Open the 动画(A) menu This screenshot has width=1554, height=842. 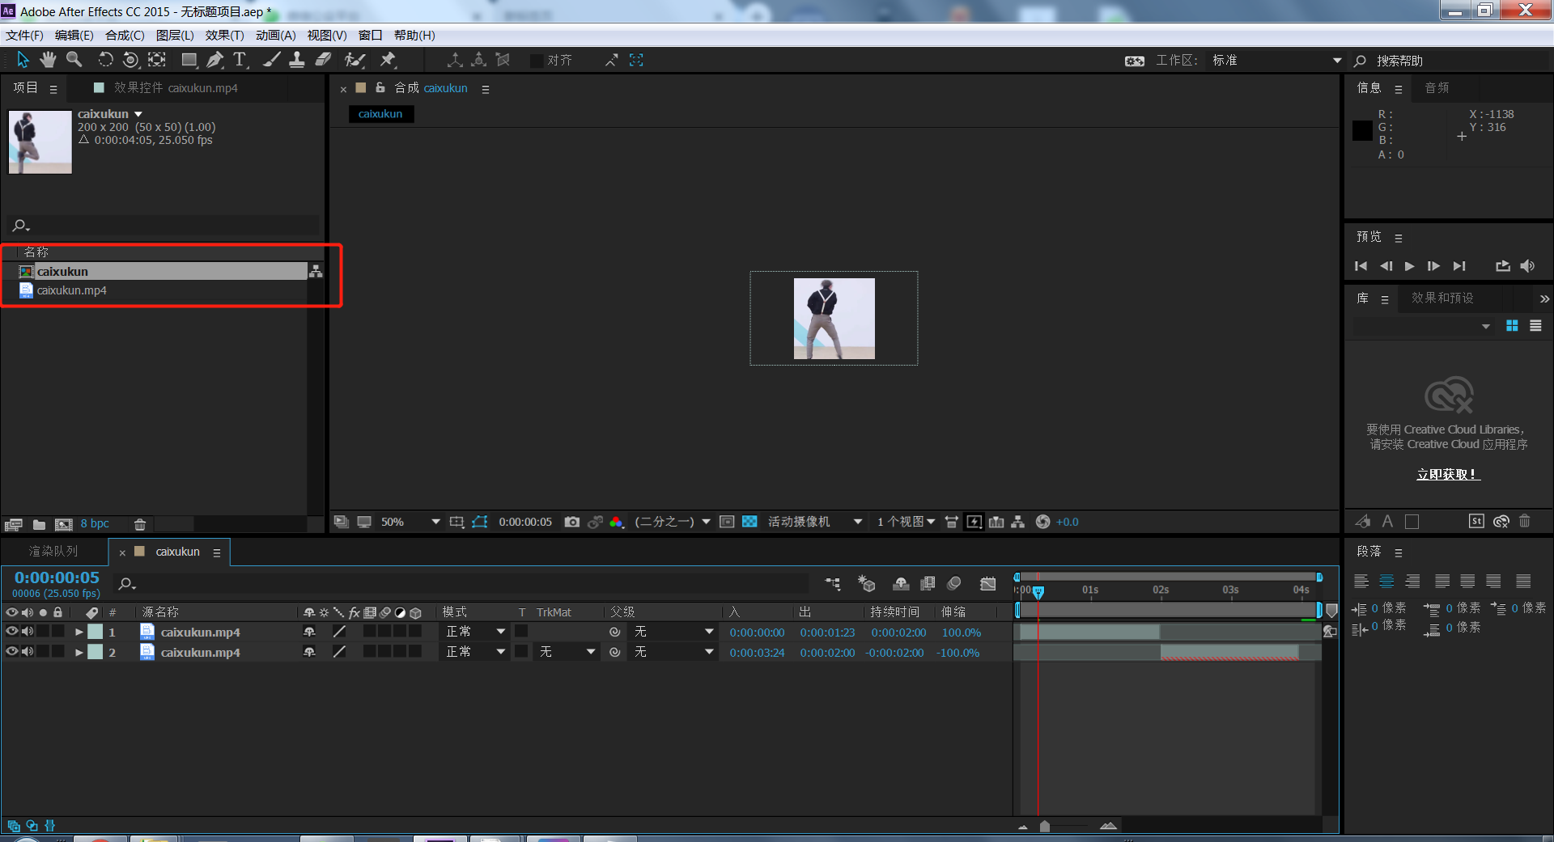click(275, 36)
